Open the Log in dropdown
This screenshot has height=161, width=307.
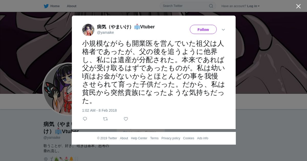[253, 6]
